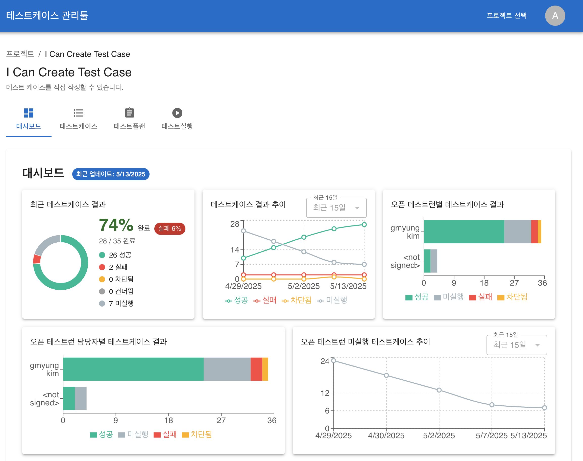Switch to the 테스트케이스 tab
Image resolution: width=583 pixels, height=461 pixels.
pyautogui.click(x=78, y=126)
